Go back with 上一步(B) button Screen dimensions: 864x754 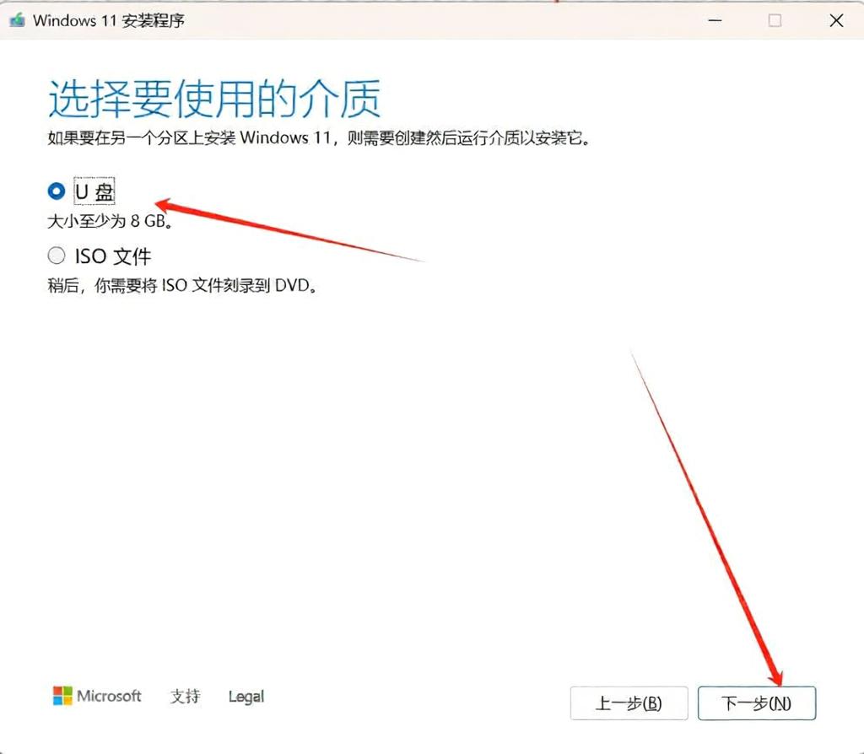click(629, 703)
